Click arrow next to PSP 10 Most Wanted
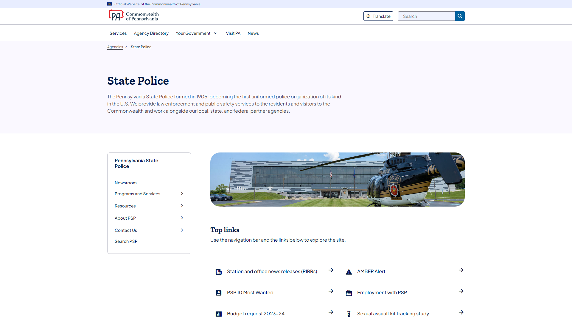The height and width of the screenshot is (321, 572). (331, 291)
